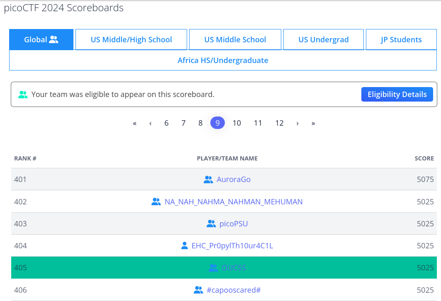Screen dimensions: 441x301
Task: Go to scoreboard page 10
Action: [x=237, y=123]
